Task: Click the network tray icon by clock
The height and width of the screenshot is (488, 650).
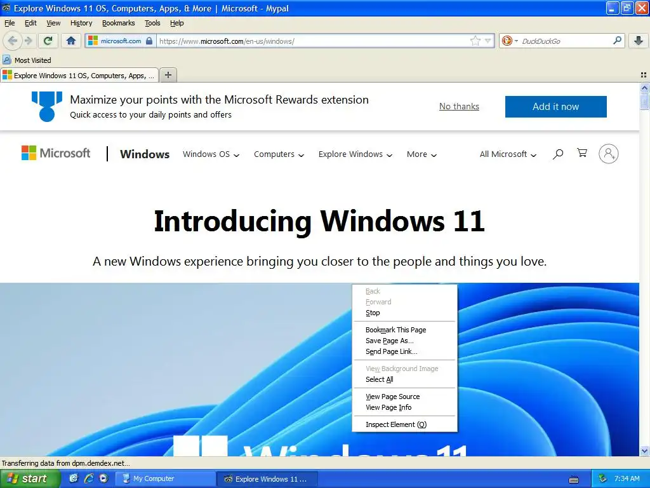Action: pos(602,478)
